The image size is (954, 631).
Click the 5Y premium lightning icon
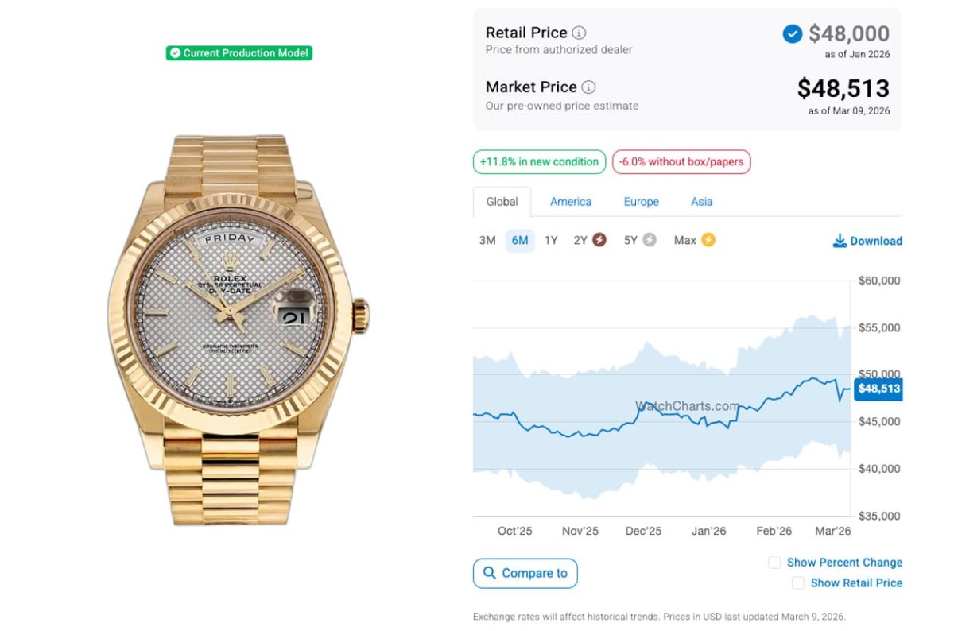(650, 240)
